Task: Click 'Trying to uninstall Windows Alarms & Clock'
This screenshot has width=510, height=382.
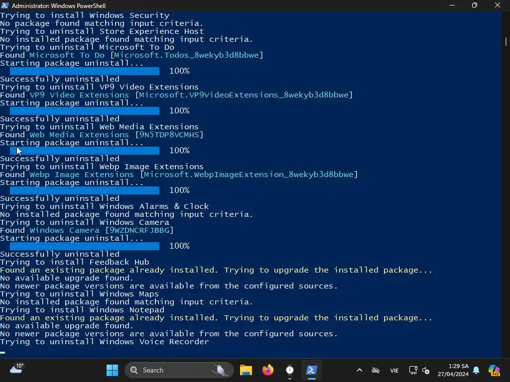Action: 105,206
